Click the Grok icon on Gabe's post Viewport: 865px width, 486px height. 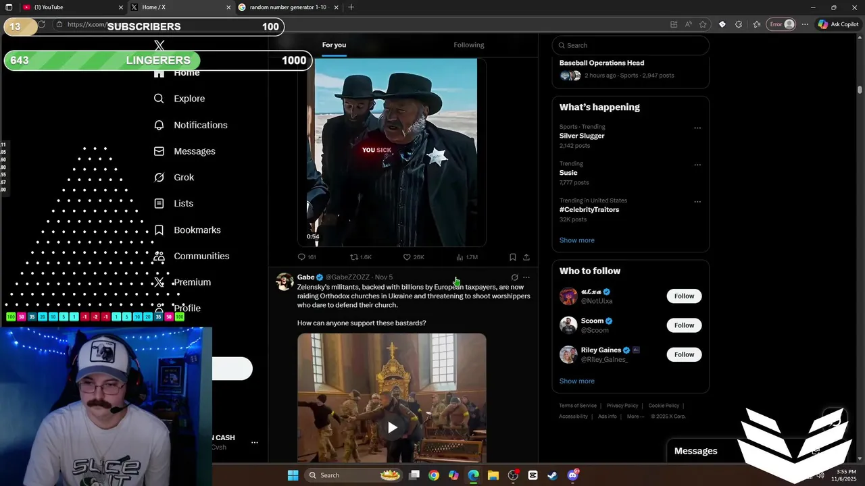click(514, 277)
